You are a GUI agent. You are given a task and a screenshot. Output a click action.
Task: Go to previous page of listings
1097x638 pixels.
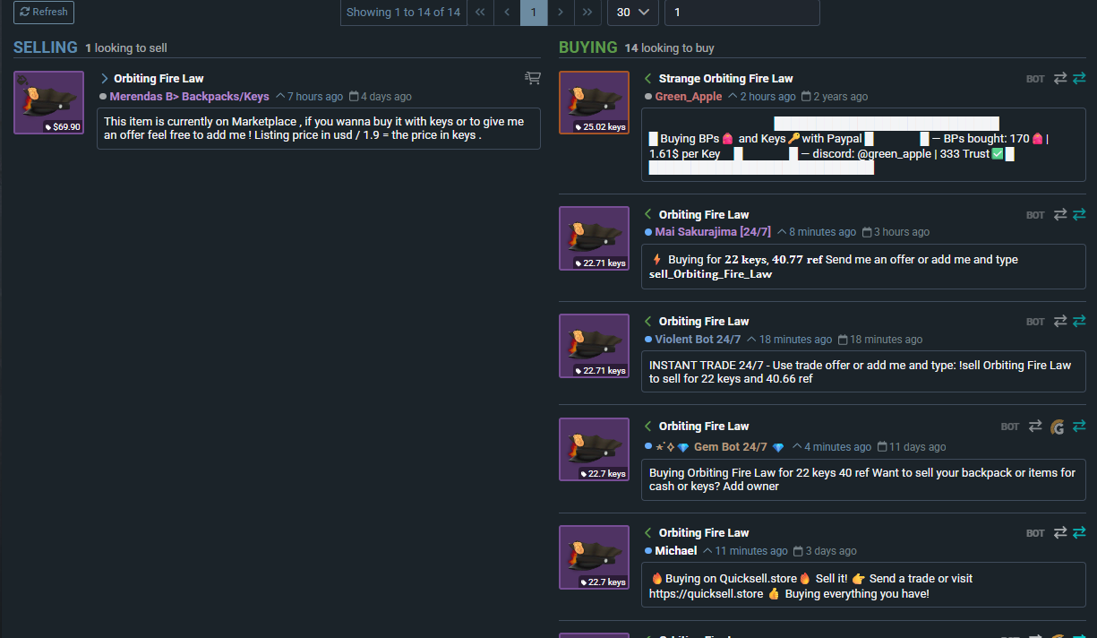(x=507, y=13)
